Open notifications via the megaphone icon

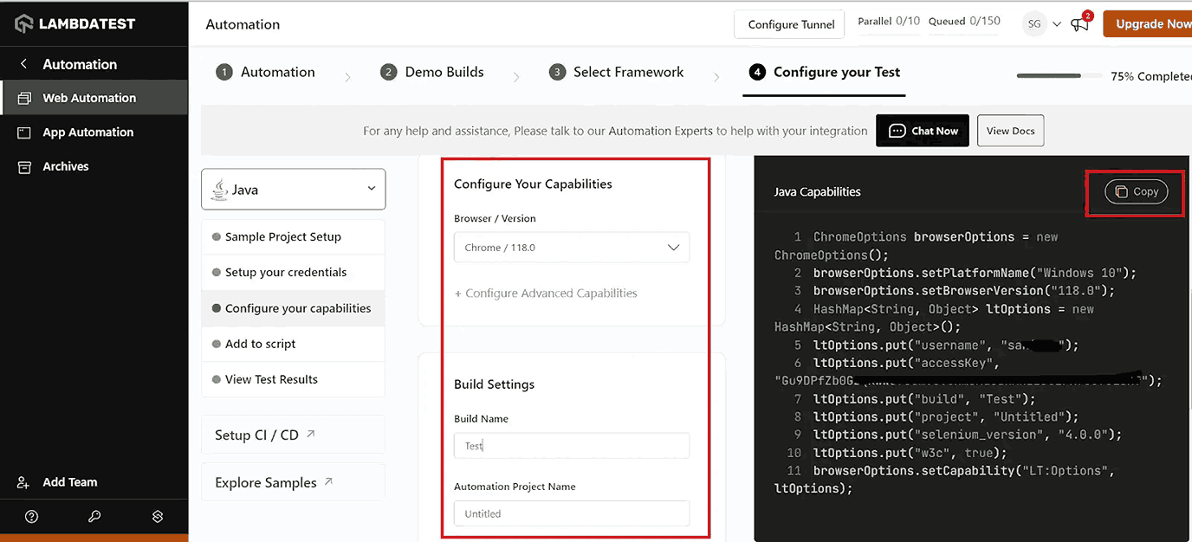tap(1079, 23)
